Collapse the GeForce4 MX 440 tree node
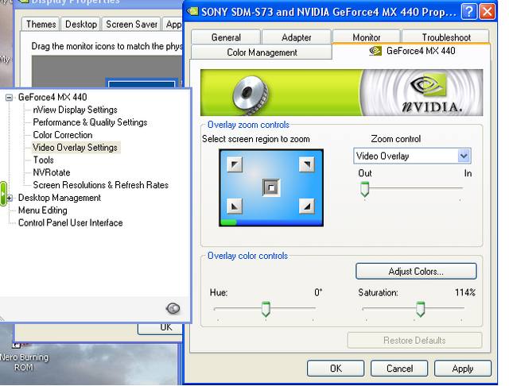Image resolution: width=509 pixels, height=386 pixels. [x=9, y=97]
